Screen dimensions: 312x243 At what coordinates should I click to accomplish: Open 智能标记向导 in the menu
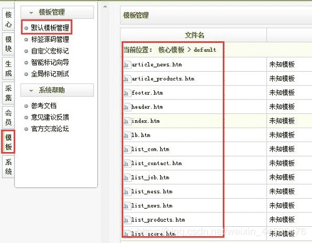click(x=50, y=62)
